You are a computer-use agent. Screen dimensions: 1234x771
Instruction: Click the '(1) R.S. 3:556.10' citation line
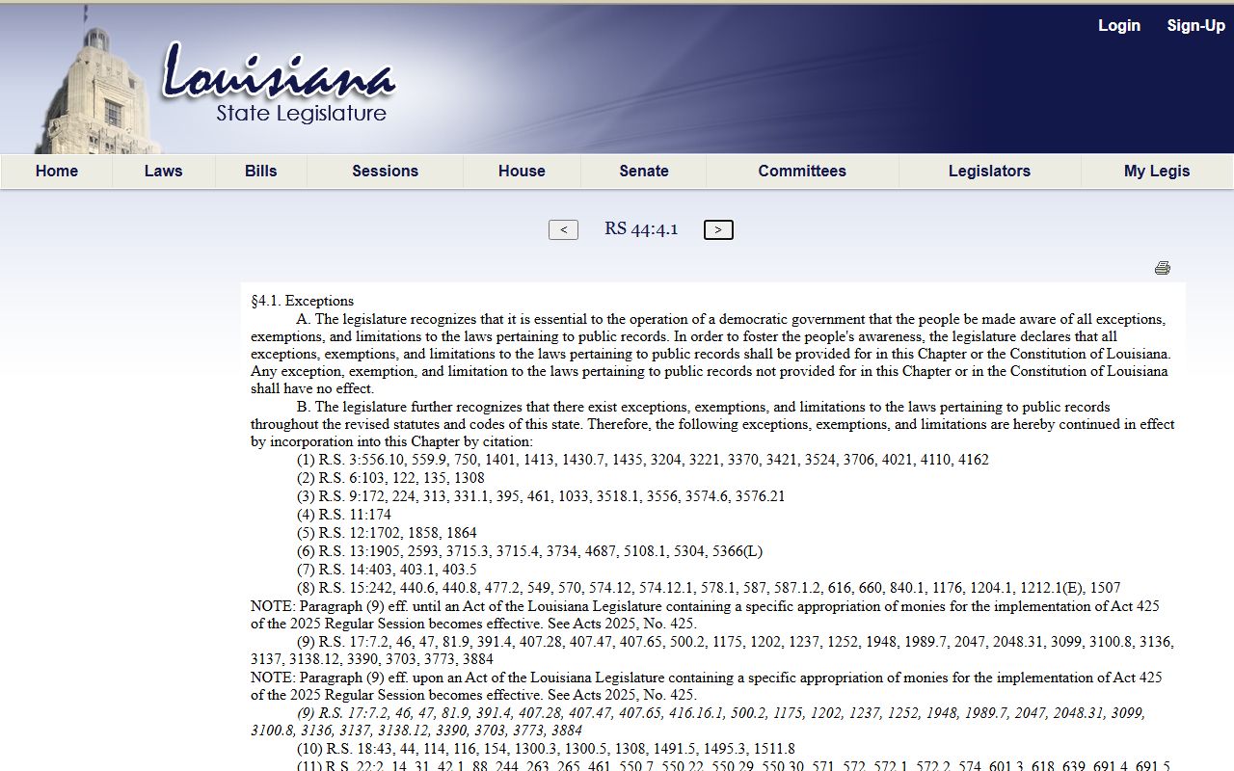click(643, 460)
